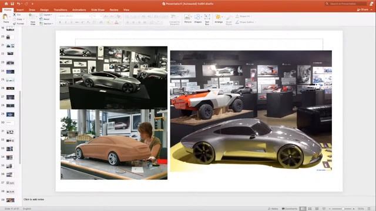Click the Format painter button
This screenshot has height=211, width=376.
18,23
